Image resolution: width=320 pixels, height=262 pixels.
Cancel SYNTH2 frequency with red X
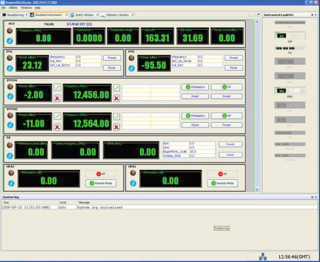coord(116,127)
